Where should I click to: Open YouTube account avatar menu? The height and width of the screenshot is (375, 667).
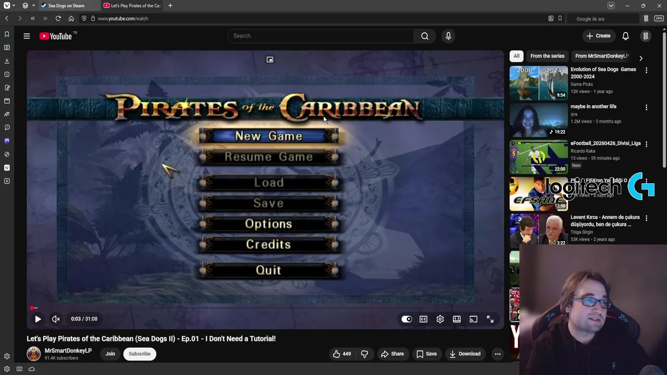point(646,36)
